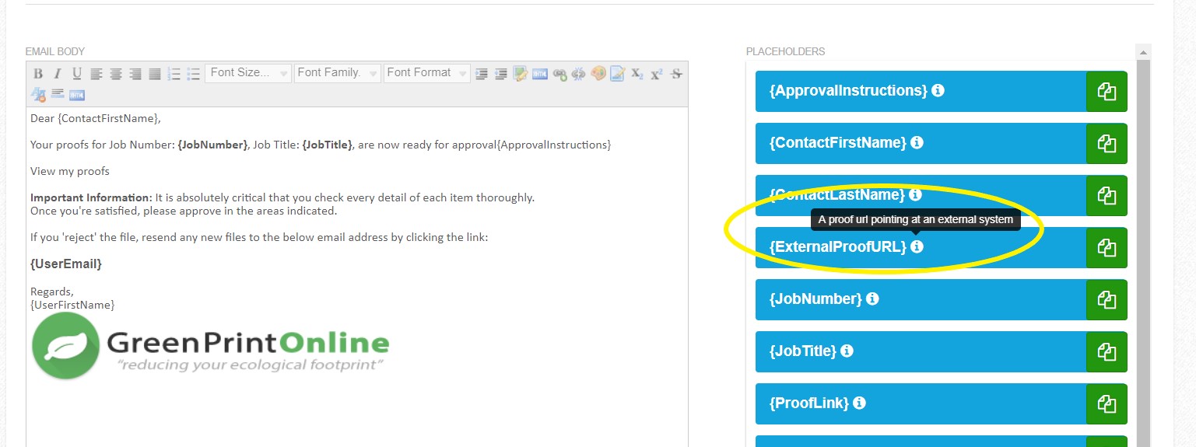The height and width of the screenshot is (447, 1196).
Task: Align email text to the left
Action: 96,74
